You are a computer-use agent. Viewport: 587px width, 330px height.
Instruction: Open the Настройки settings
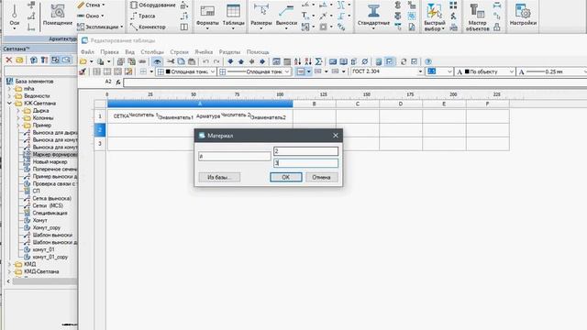523,15
